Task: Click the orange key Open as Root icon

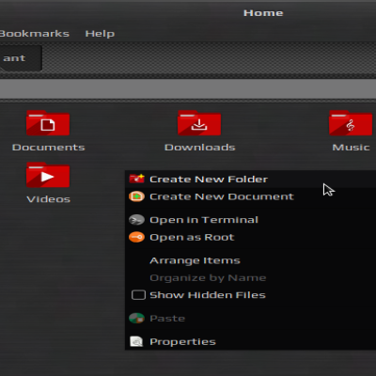Action: pyautogui.click(x=136, y=237)
